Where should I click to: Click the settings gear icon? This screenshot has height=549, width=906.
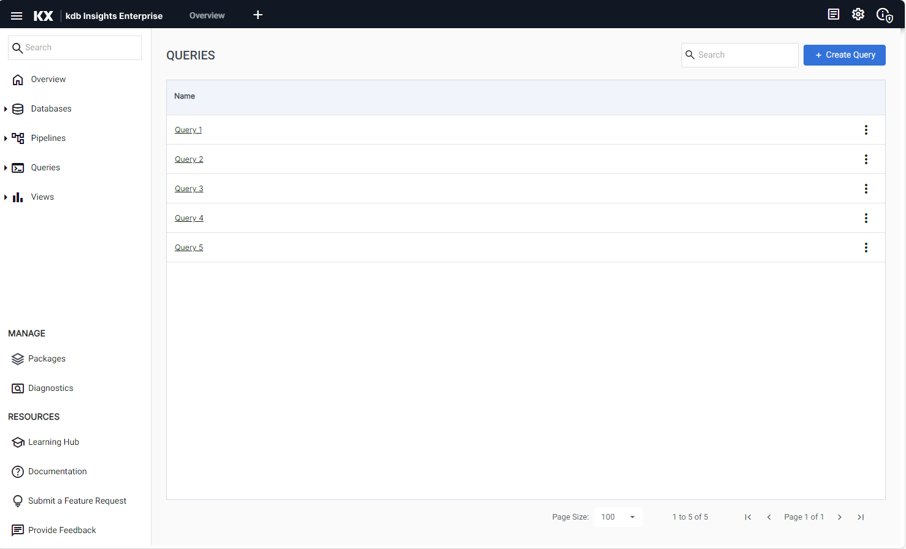point(858,15)
